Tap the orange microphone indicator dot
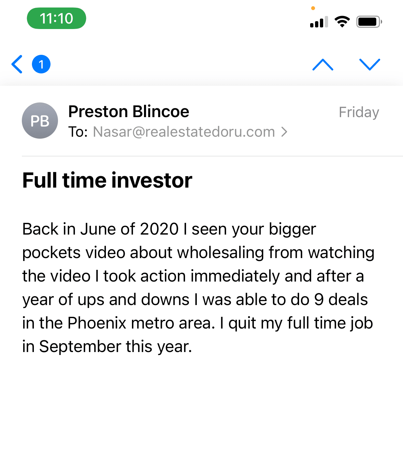 pyautogui.click(x=313, y=8)
